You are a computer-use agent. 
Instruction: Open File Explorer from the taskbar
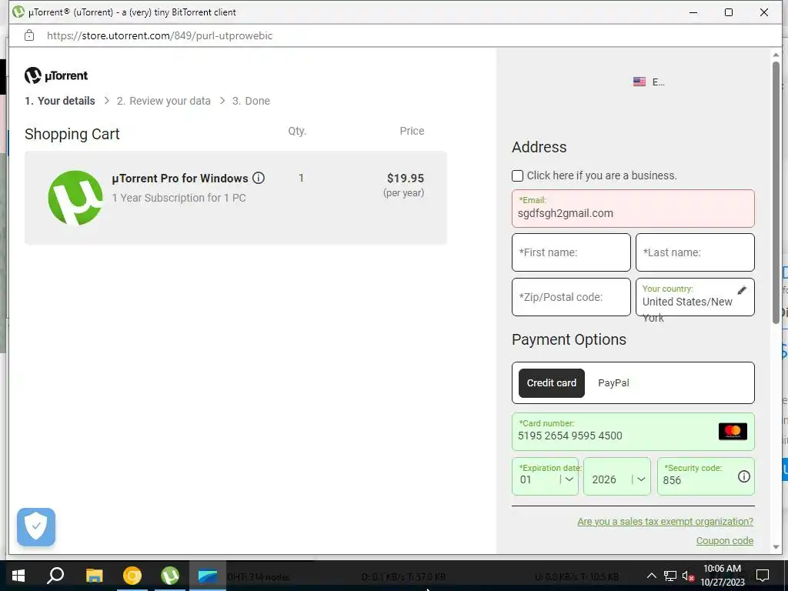(94, 576)
